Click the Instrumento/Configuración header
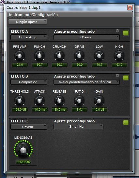The width and height of the screenshot is (139, 178). pyautogui.click(x=33, y=15)
